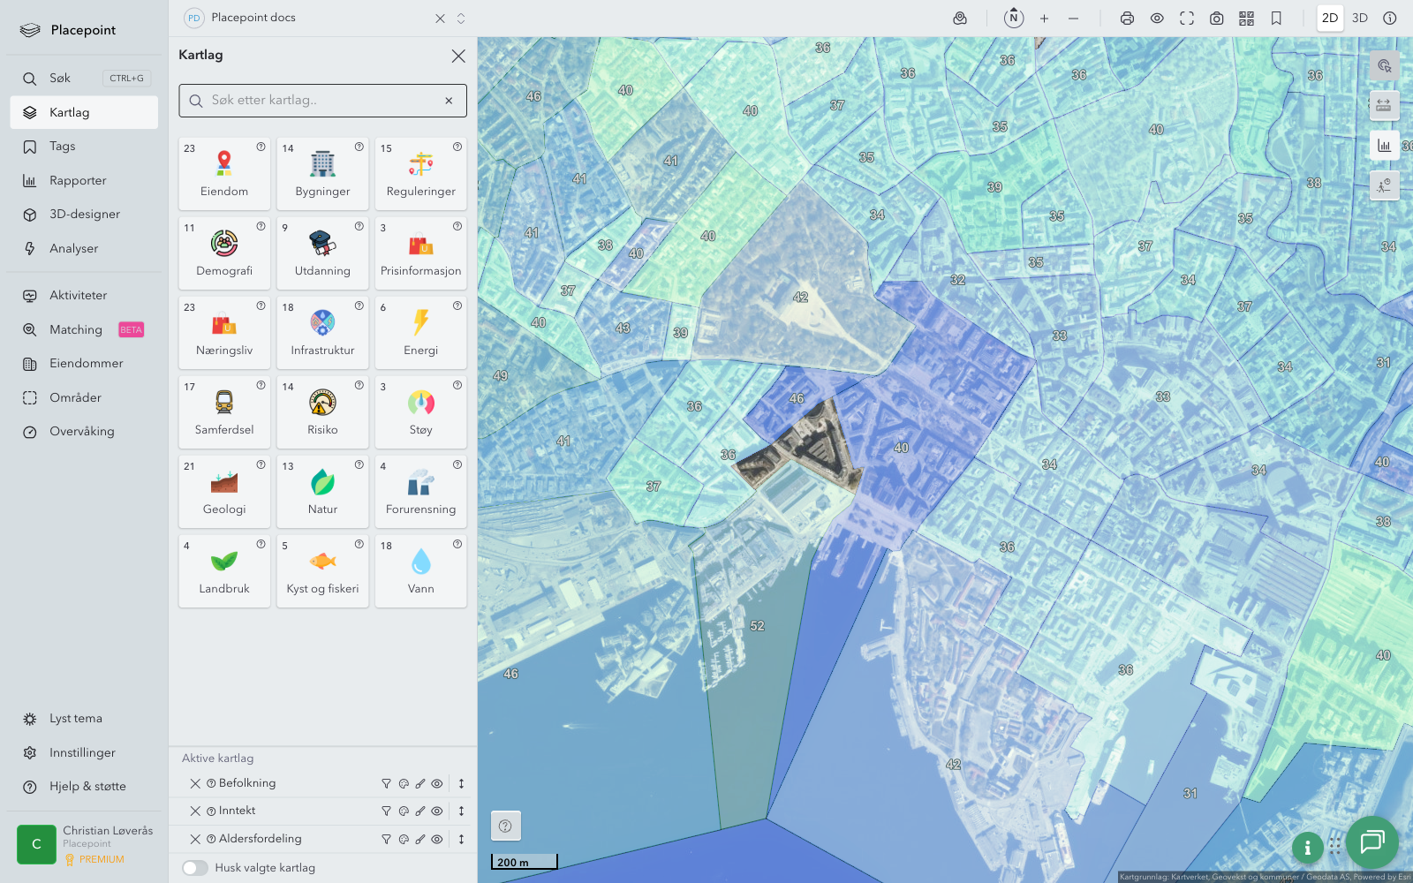Click the QR code icon in the toolbar

[1246, 19]
